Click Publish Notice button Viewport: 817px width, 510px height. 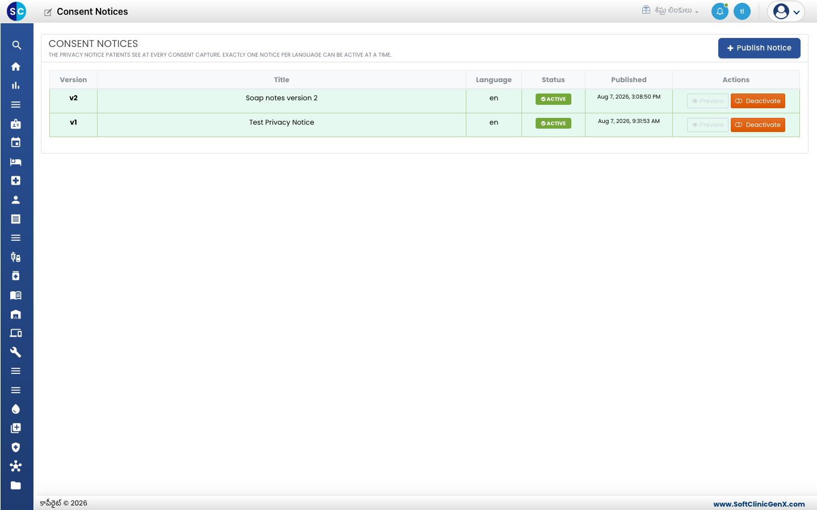759,48
